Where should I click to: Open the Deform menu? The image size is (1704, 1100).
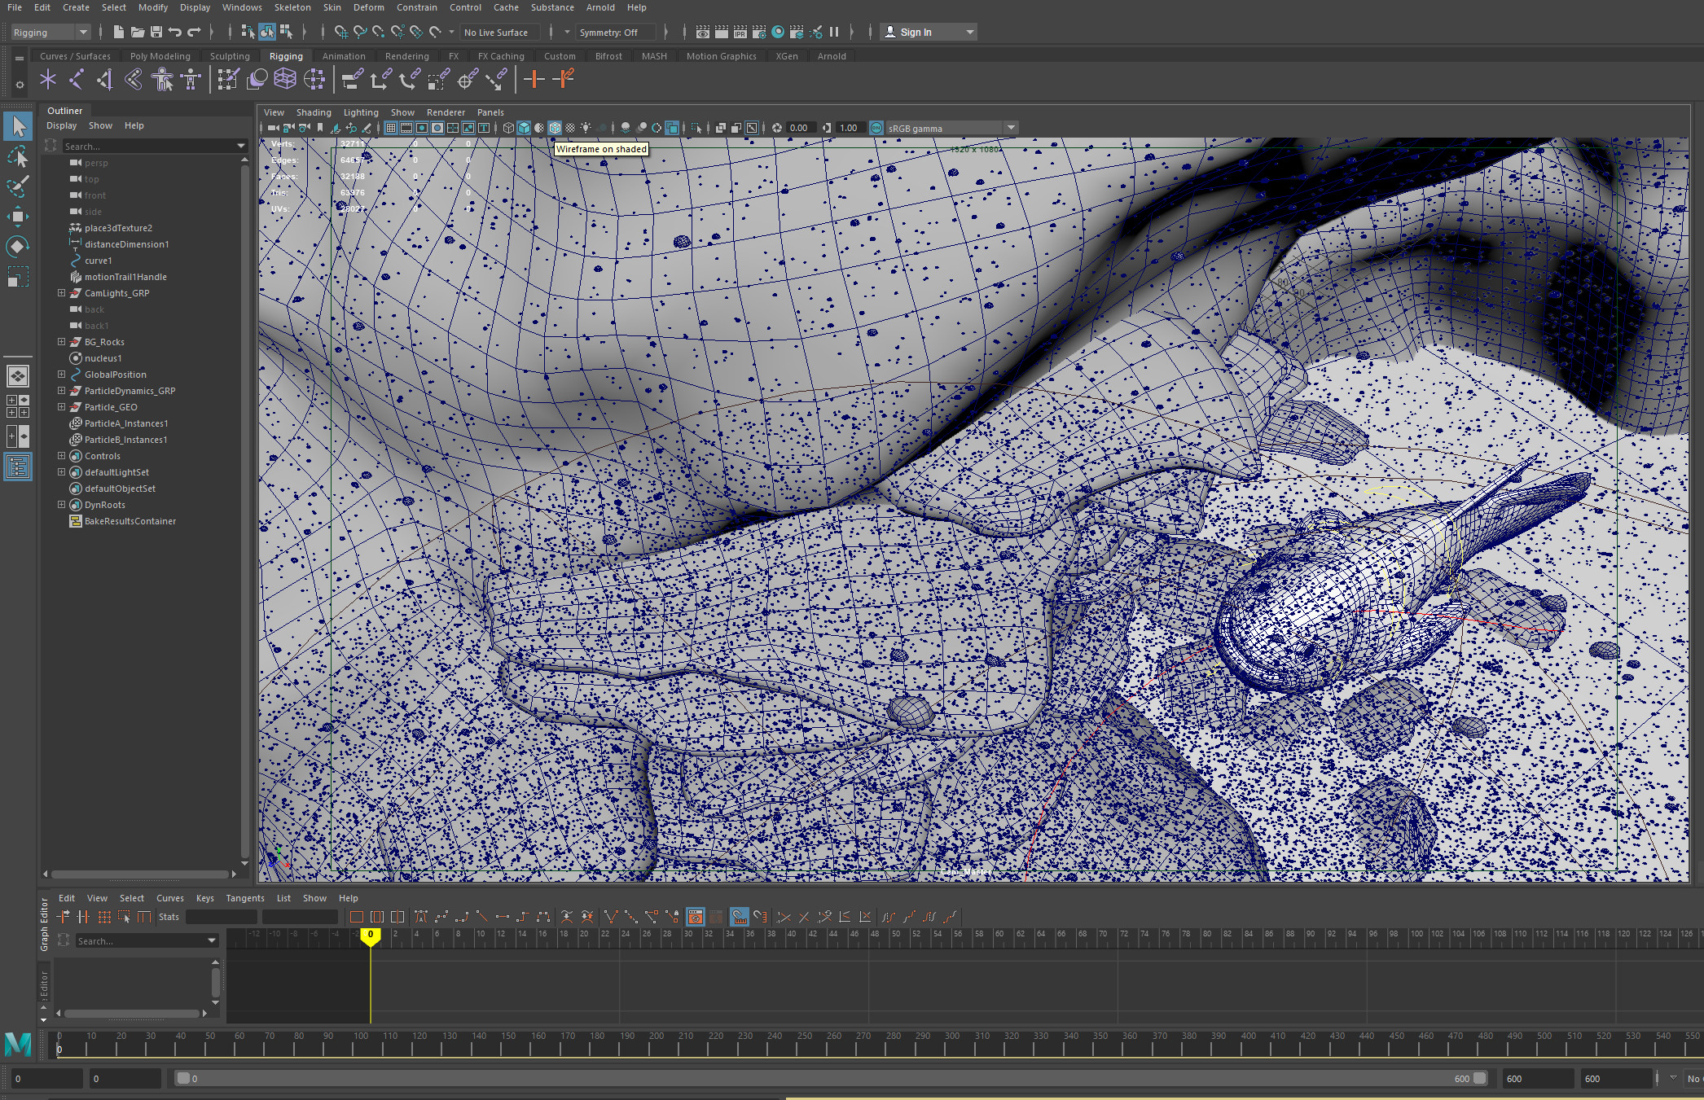click(368, 7)
